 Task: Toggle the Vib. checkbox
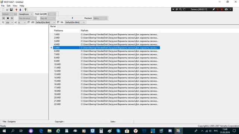click(x=58, y=22)
